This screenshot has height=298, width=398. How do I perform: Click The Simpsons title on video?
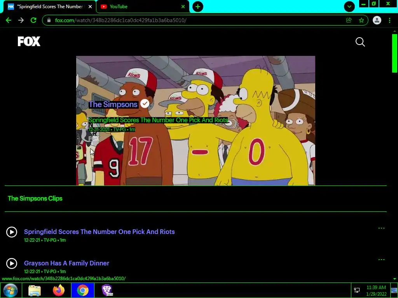(x=113, y=104)
